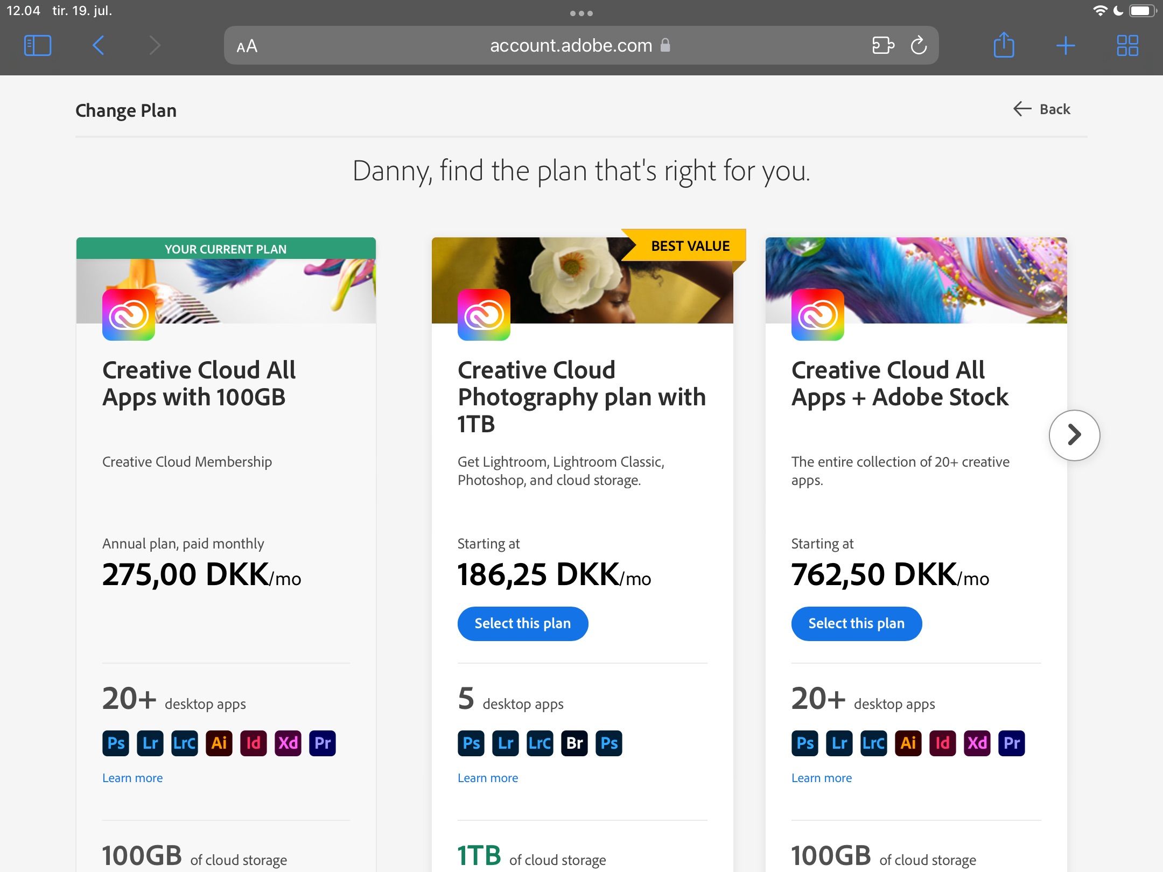Viewport: 1163px width, 872px height.
Task: Tap the Lightroom Classic icon in Adobe Stock plan
Action: pyautogui.click(x=874, y=743)
